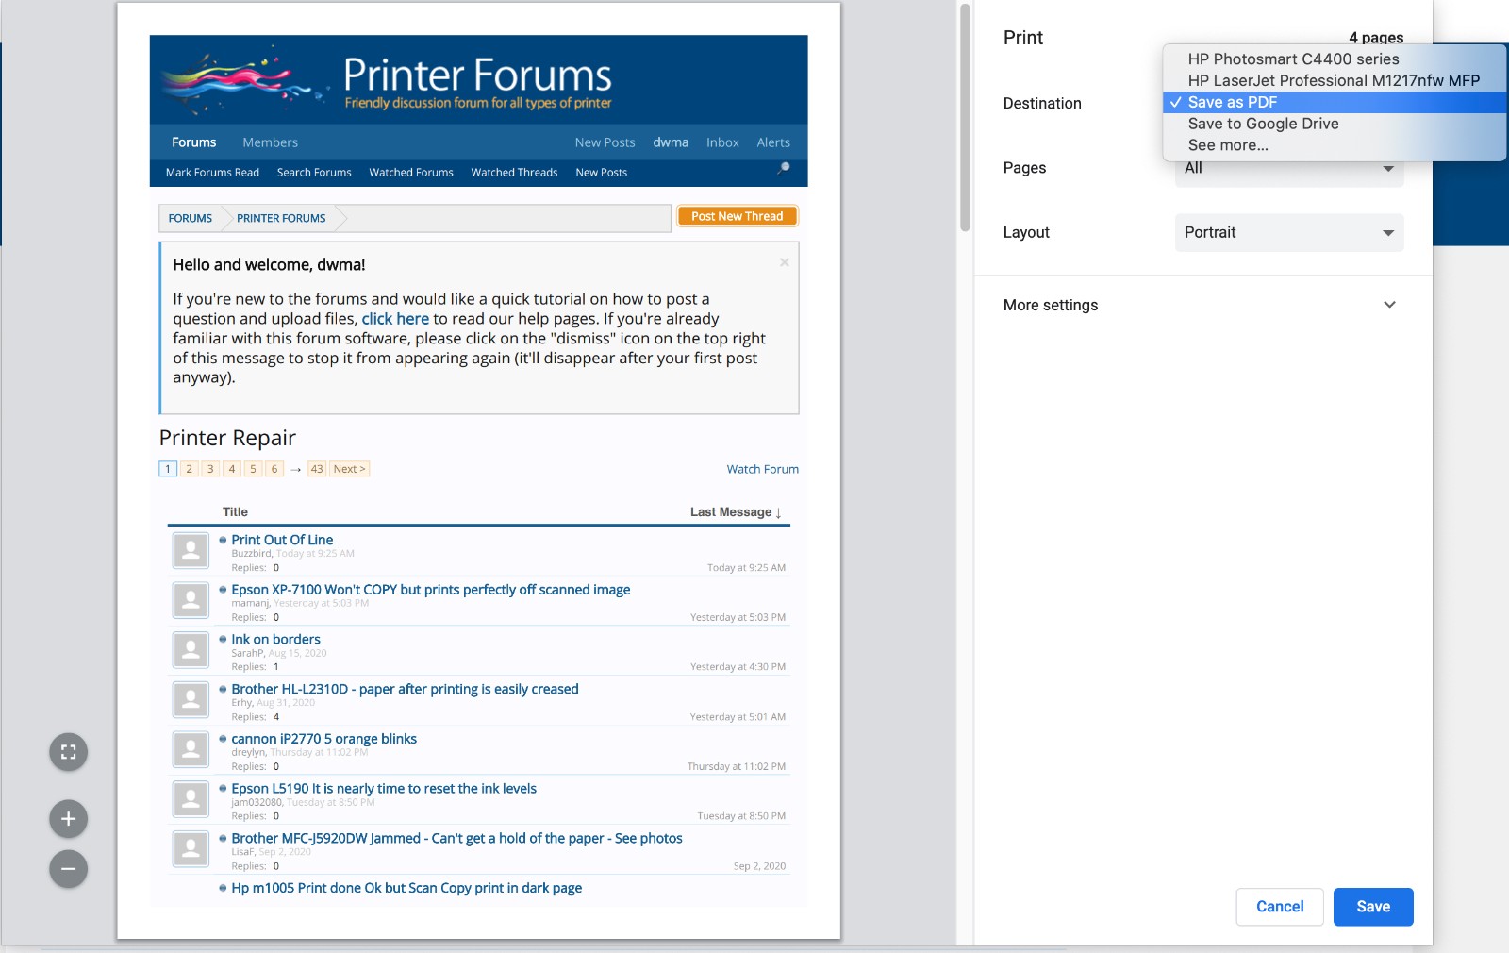Open the Inbox link
This screenshot has height=953, width=1509.
pos(722,142)
